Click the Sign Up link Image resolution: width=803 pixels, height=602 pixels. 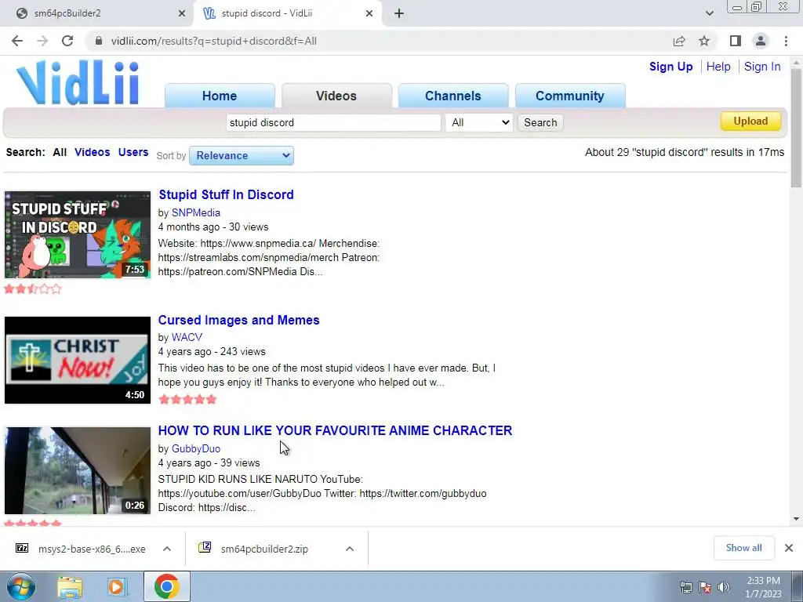tap(671, 67)
